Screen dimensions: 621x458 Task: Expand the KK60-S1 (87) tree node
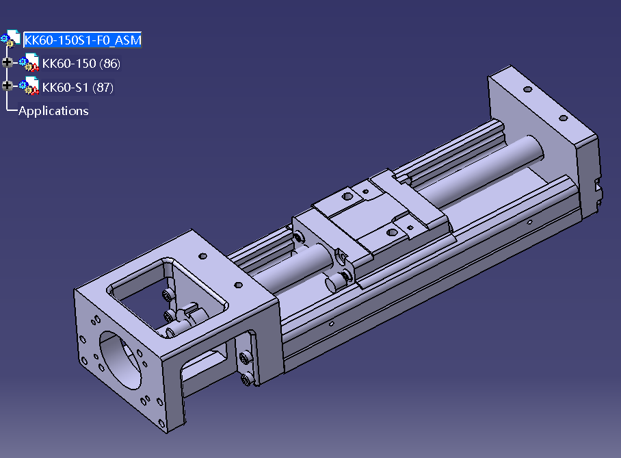tap(8, 86)
